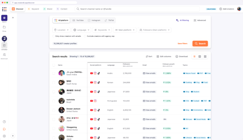243x140 pixels.
Task: View emails for 10segaming
Action: point(149,128)
